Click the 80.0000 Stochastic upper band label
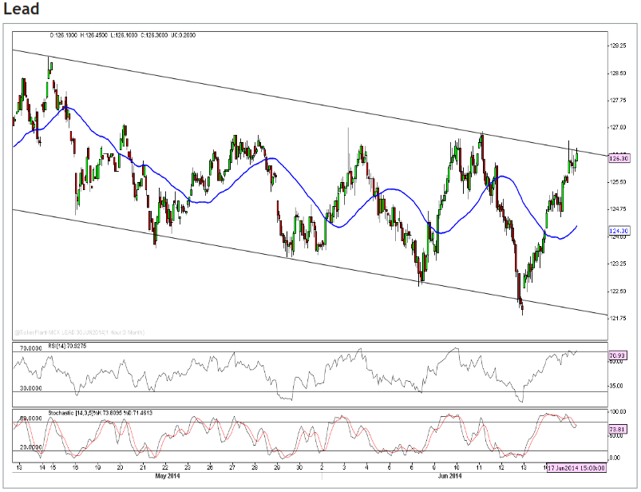 click(x=29, y=416)
